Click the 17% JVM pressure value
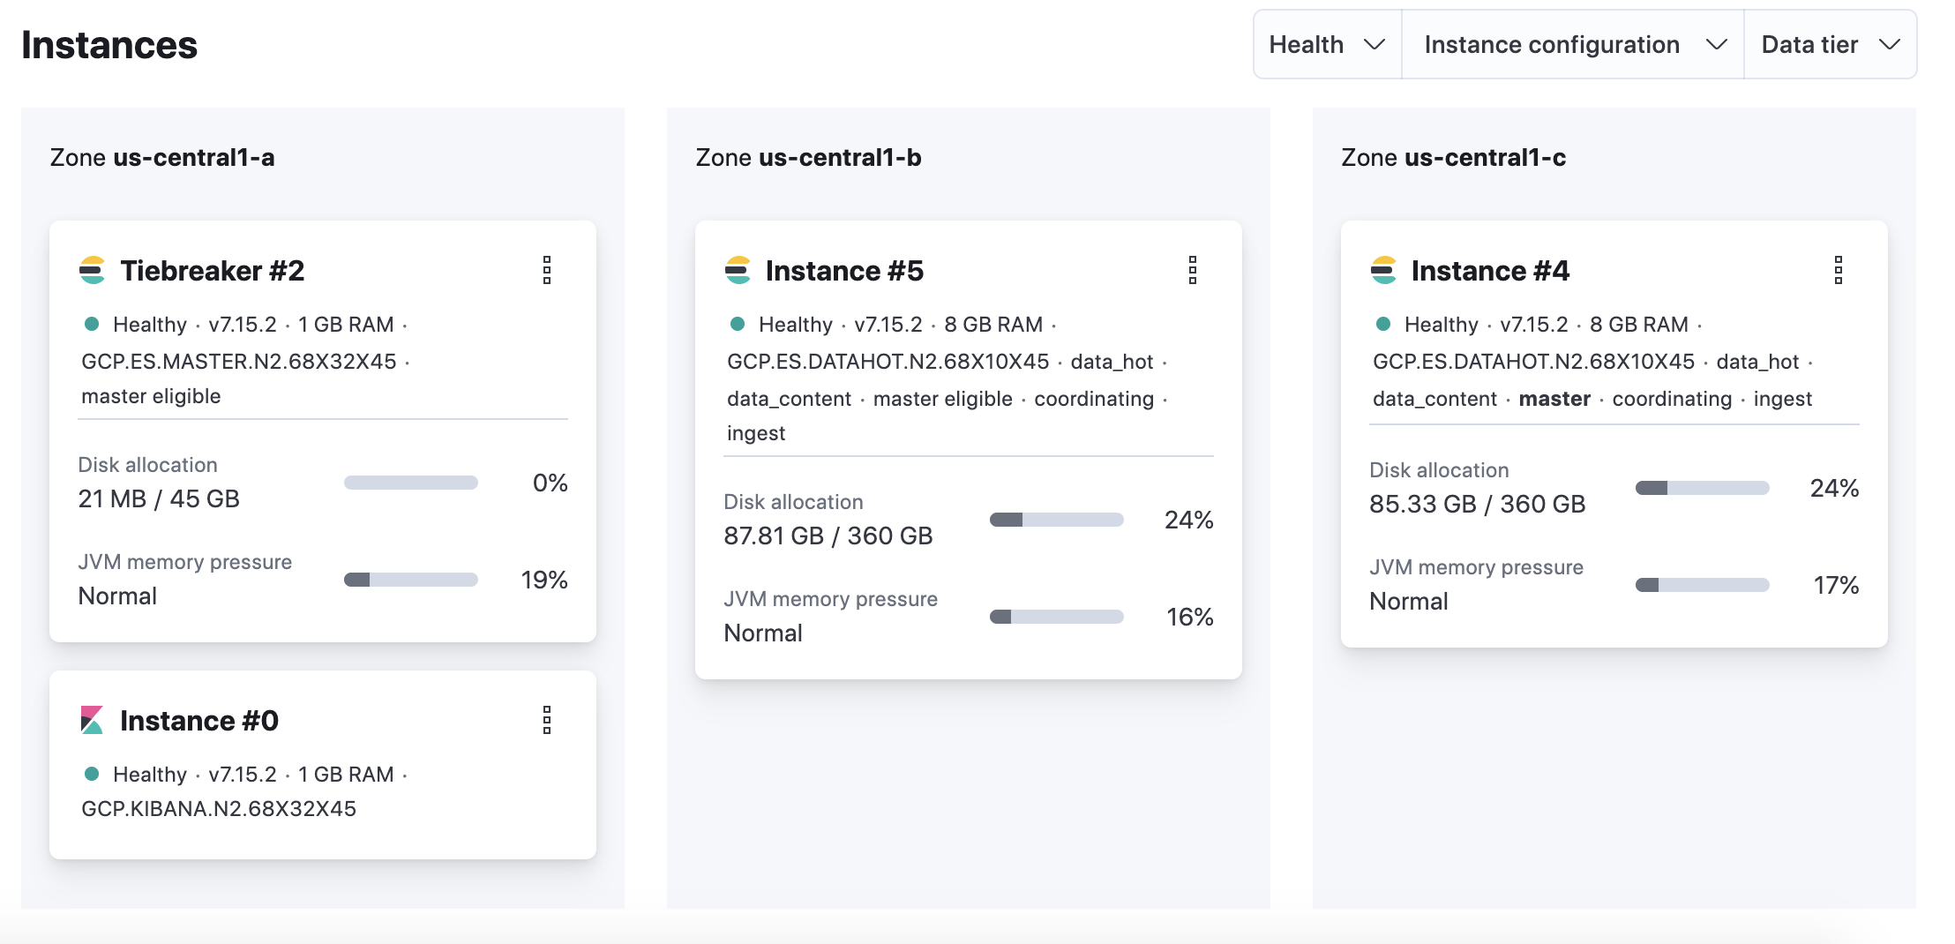1955x944 pixels. point(1837,585)
